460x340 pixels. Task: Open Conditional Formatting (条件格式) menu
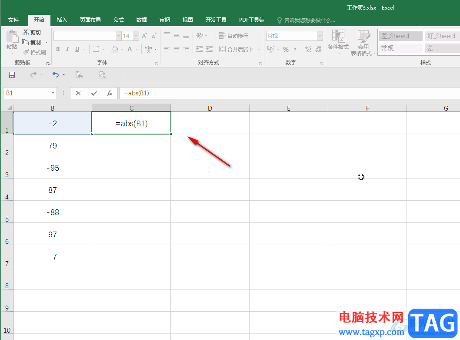click(x=338, y=42)
